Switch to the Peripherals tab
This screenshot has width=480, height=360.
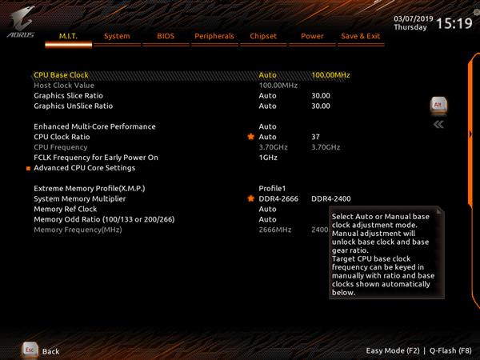pos(214,36)
